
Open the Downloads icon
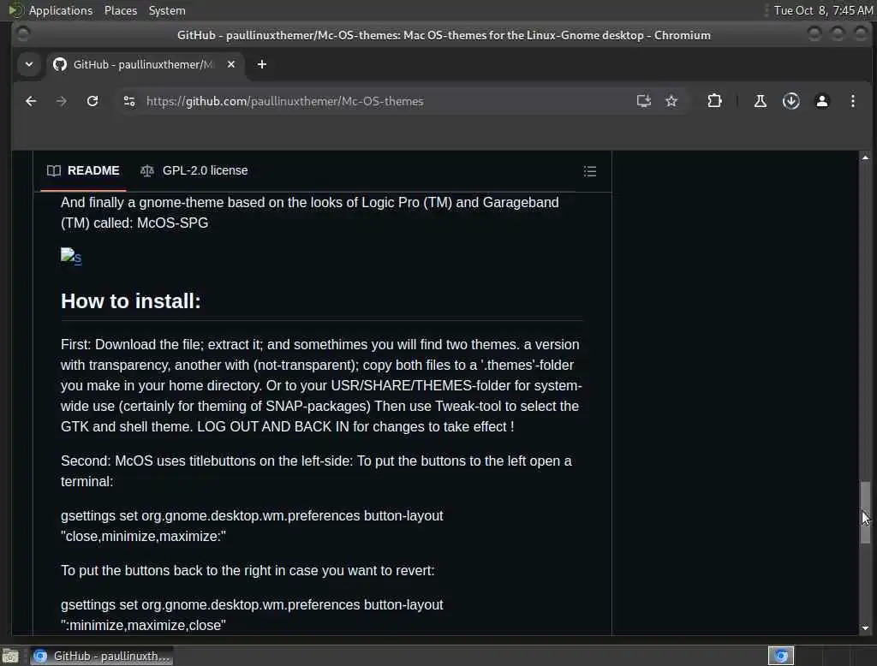point(790,101)
